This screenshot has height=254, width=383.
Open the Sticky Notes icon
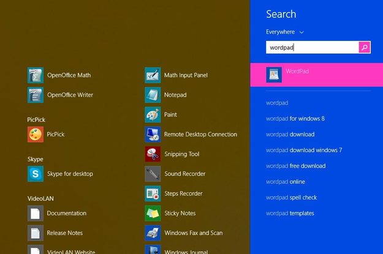(153, 213)
